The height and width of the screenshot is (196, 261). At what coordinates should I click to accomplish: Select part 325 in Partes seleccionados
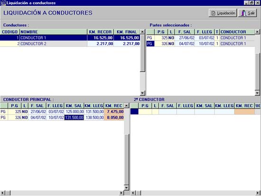[x=200, y=38]
